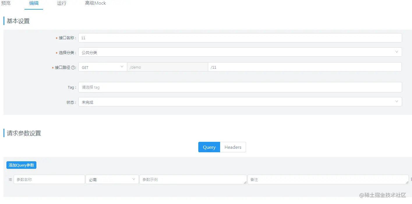412x204 pixels.
Task: Select the Query parameter tab
Action: [x=209, y=147]
